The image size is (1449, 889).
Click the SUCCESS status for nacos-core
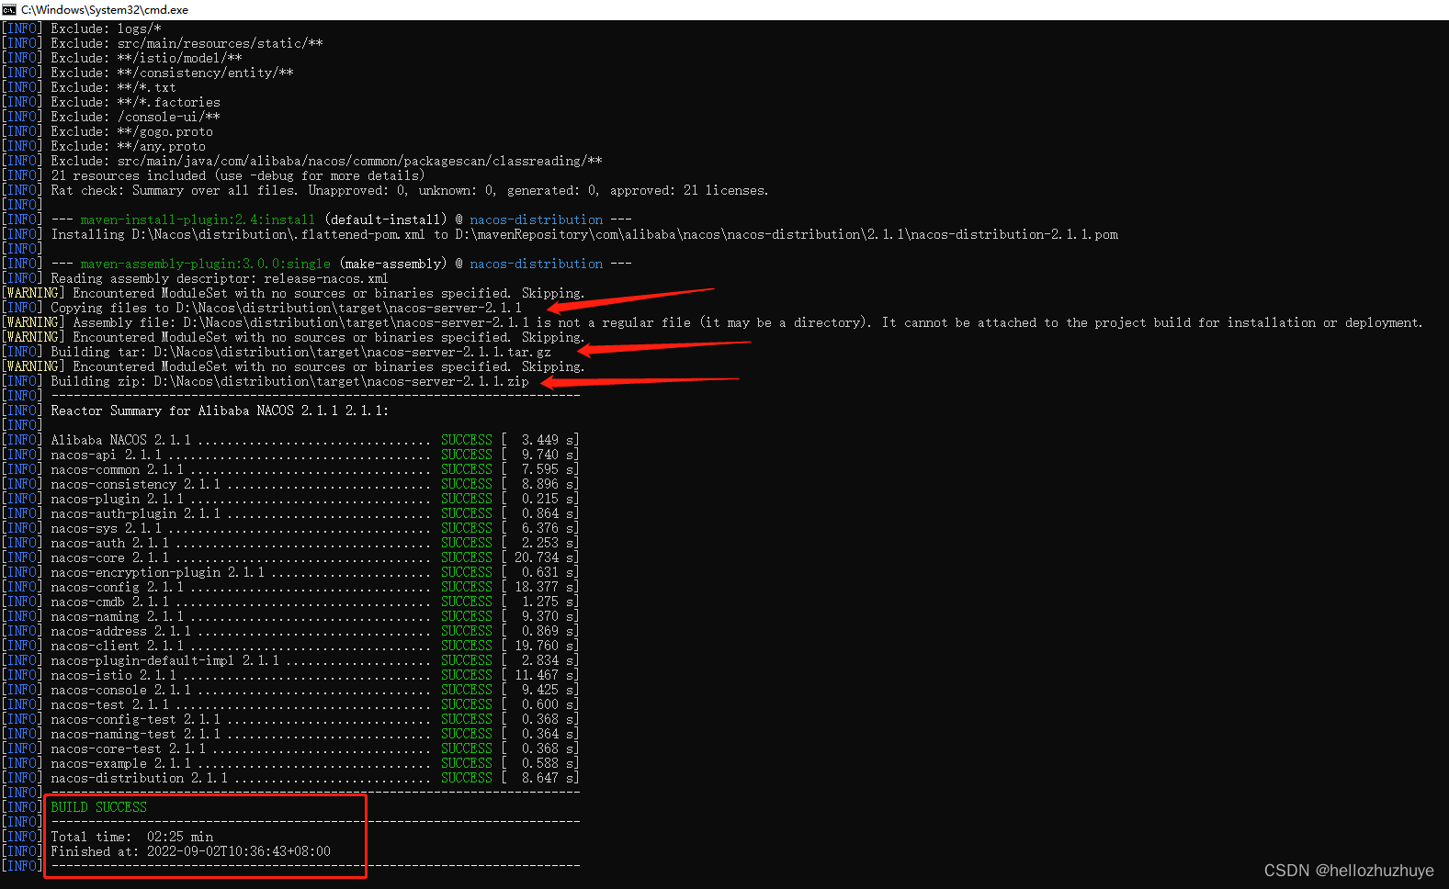tap(467, 557)
